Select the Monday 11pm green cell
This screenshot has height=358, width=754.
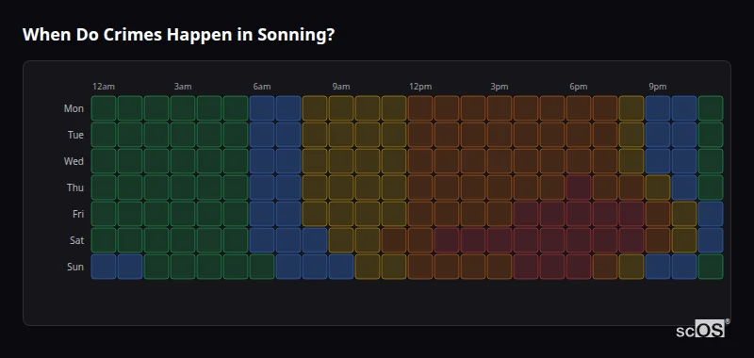tap(711, 108)
